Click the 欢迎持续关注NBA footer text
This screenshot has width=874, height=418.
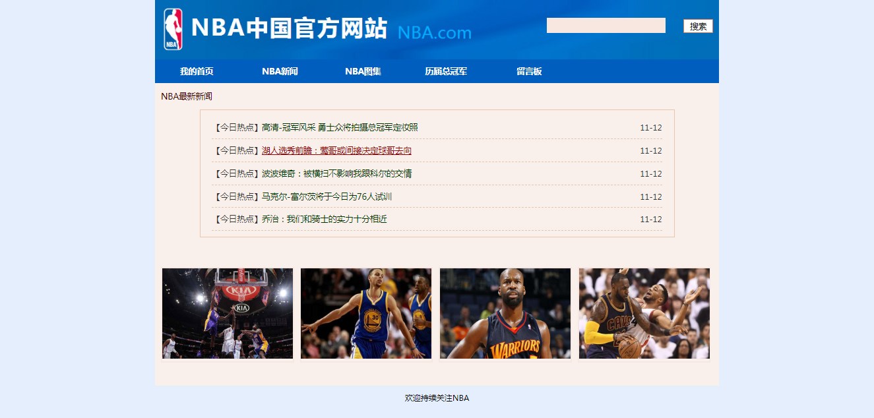pos(437,398)
